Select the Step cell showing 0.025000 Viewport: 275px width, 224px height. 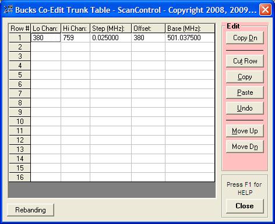coord(111,38)
